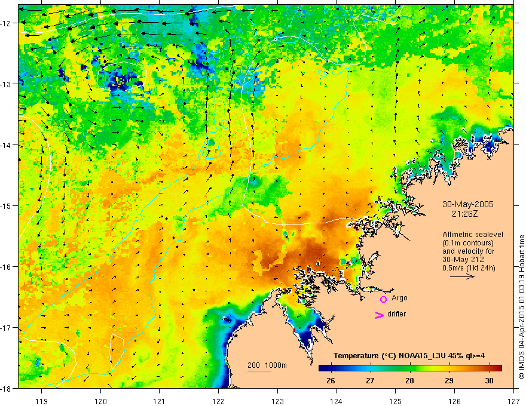
Task: Click the IMOS copyright timestamp text
Action: (x=521, y=307)
